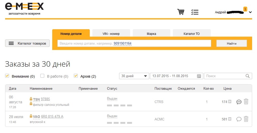Click the фильтр салона угольный description
This screenshot has width=257, height=133.
pyautogui.click(x=51, y=105)
